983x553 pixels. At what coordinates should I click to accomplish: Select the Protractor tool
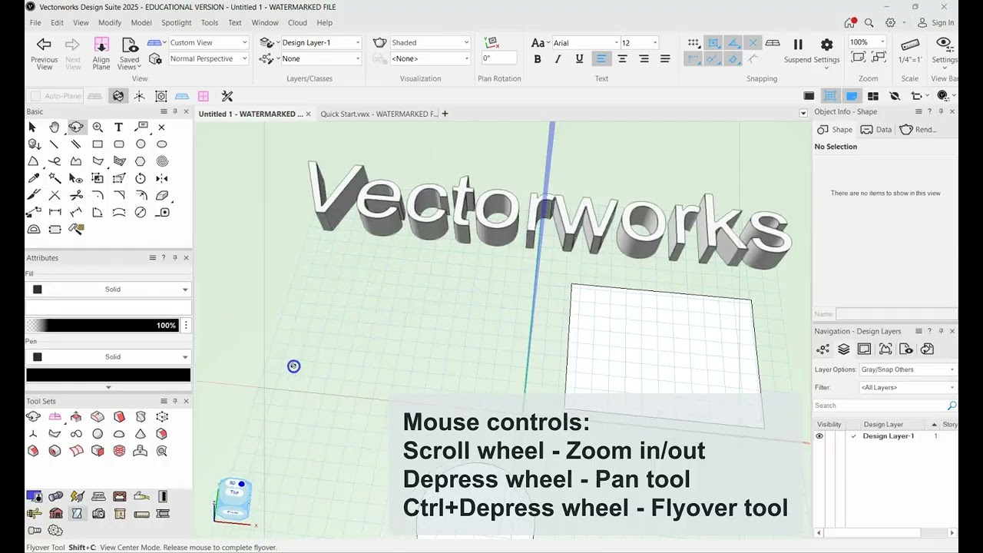[33, 229]
